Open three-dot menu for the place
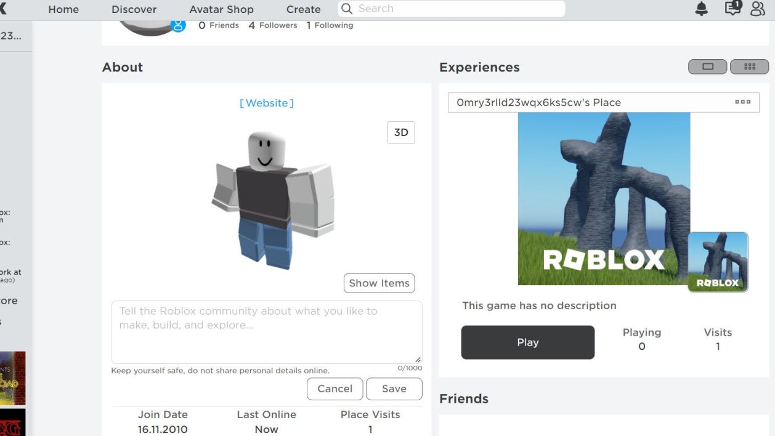 [743, 102]
